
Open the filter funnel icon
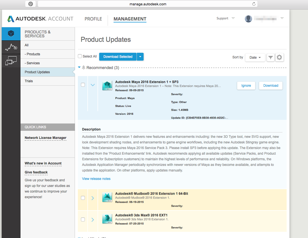(x=270, y=58)
